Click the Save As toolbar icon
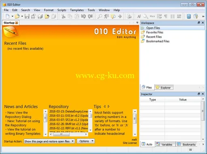 33,16
